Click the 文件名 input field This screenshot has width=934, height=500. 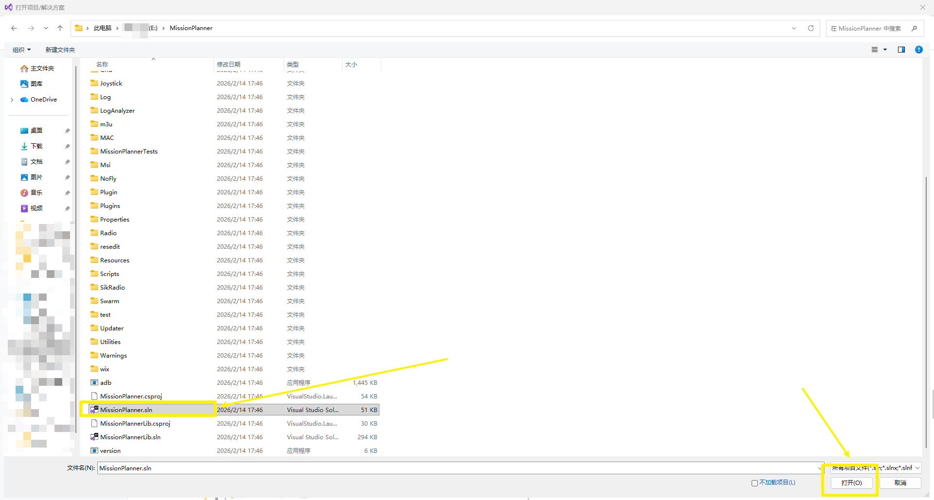click(457, 468)
